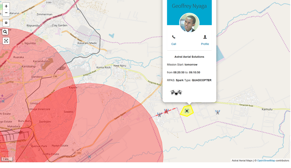
Task: Click the Astral Aerial Maps attribution text
Action: pyautogui.click(x=242, y=160)
